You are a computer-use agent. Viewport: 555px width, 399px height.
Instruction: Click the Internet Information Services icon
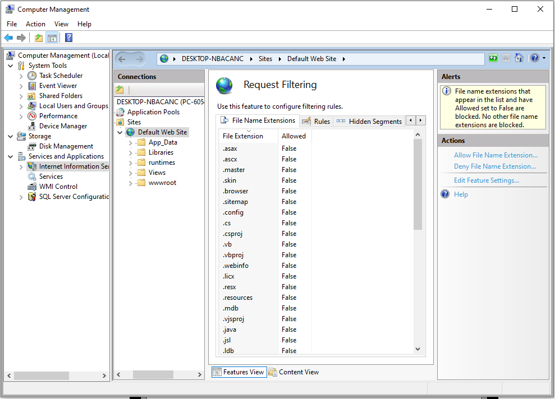point(32,166)
